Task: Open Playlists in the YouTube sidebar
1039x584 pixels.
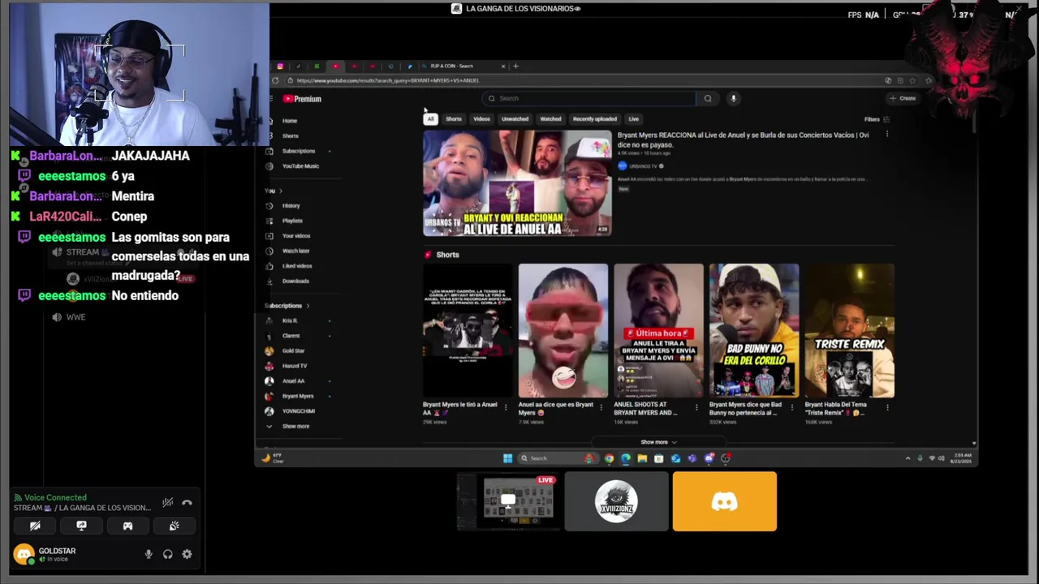Action: coord(292,221)
